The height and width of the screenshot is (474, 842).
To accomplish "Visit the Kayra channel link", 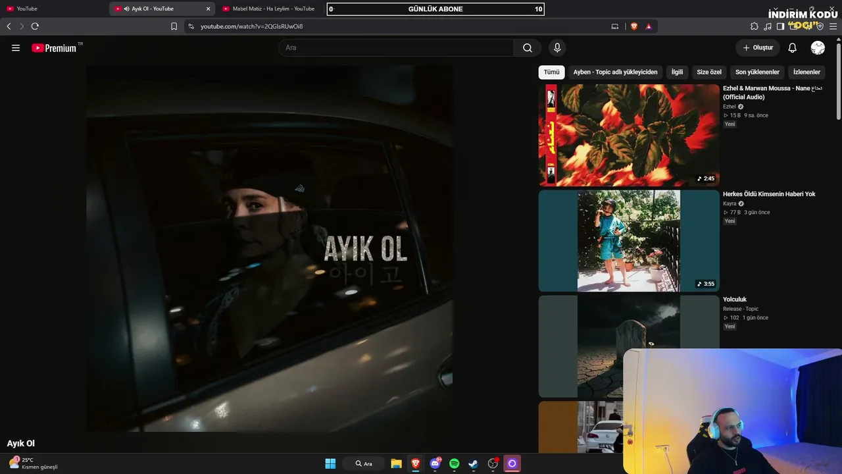I will pyautogui.click(x=730, y=203).
